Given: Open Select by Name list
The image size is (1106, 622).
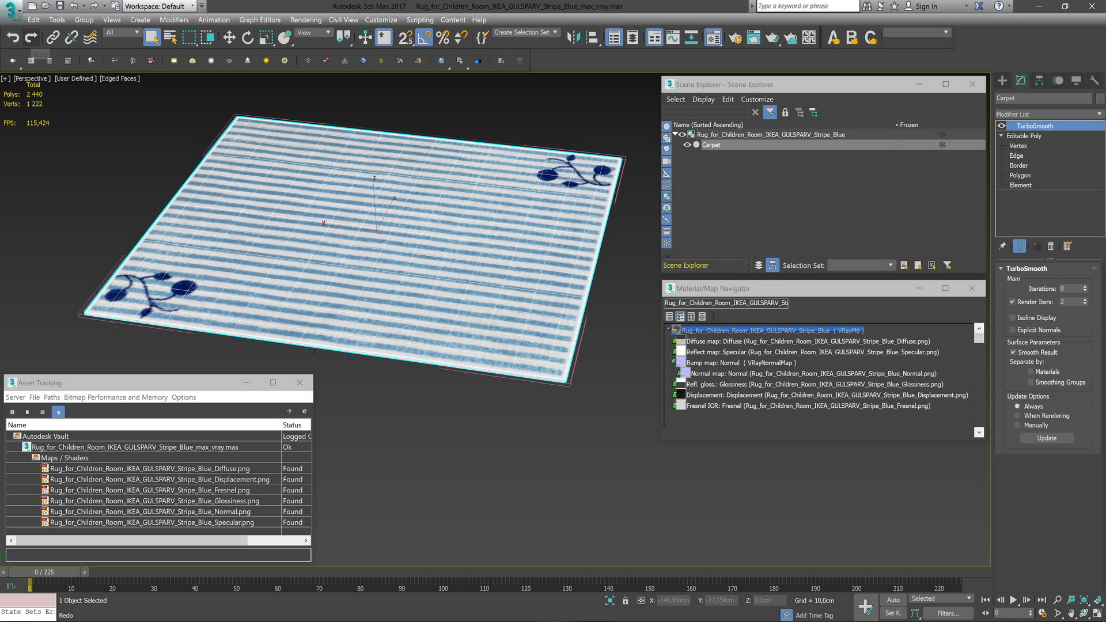Looking at the screenshot, I should tap(171, 38).
